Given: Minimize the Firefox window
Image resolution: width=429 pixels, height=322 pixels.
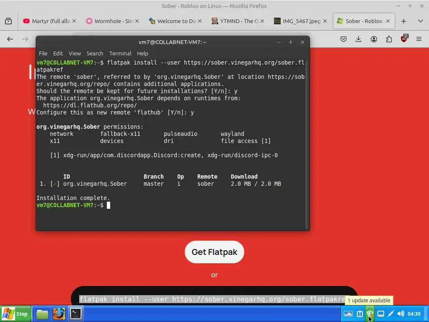Looking at the screenshot, I should (x=398, y=6).
